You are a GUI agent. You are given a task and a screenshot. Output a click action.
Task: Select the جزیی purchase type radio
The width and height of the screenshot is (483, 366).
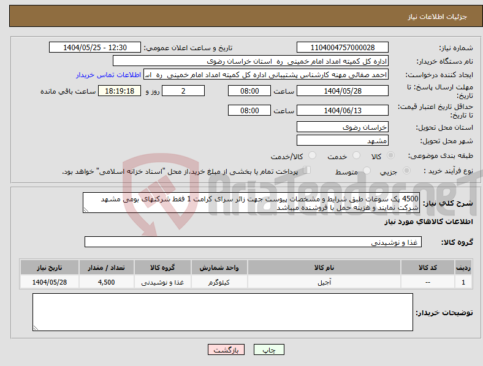pyautogui.click(x=406, y=170)
